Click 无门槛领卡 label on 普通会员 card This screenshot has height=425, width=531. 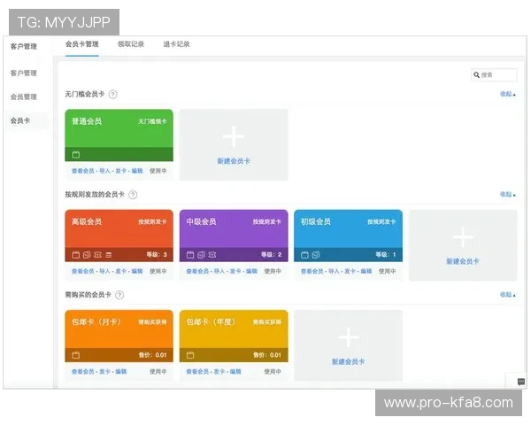[152, 121]
